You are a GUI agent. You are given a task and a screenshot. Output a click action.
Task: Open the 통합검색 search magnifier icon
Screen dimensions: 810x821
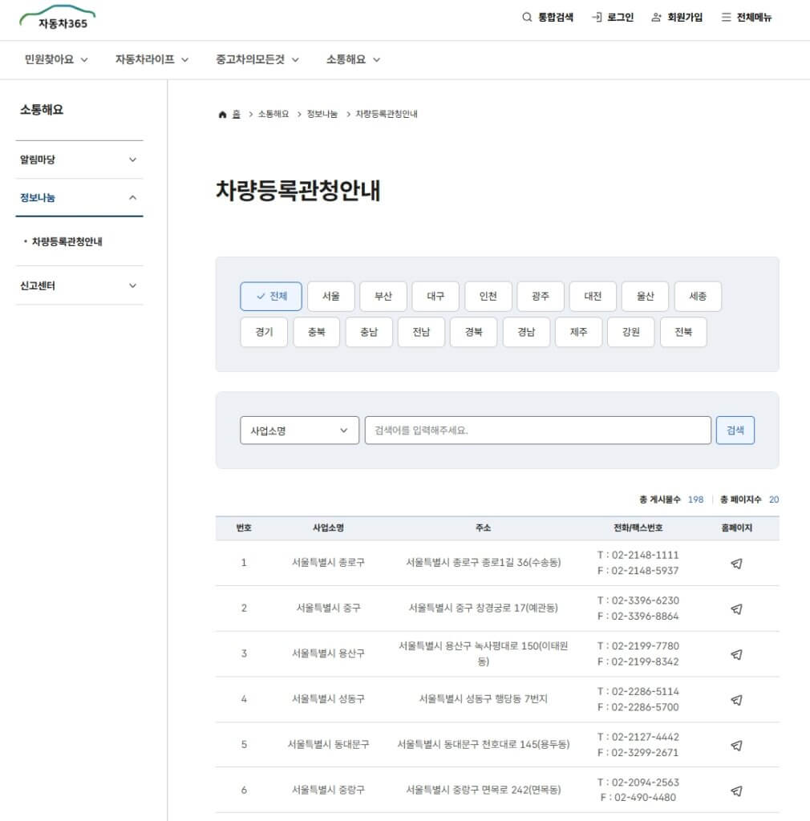pyautogui.click(x=528, y=17)
